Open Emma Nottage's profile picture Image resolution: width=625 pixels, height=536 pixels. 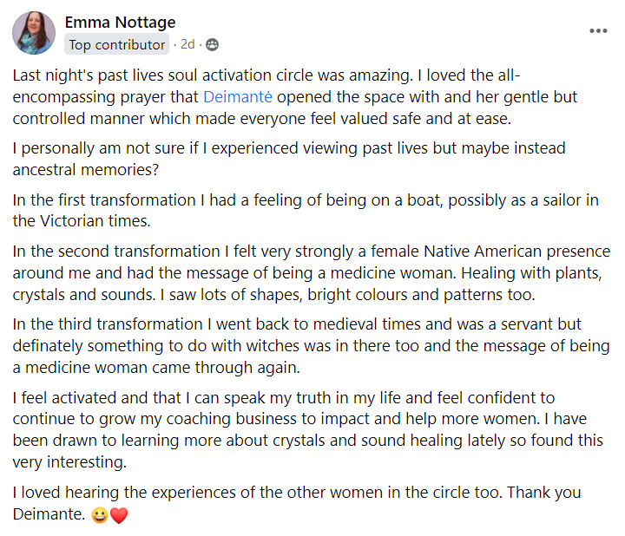click(x=34, y=33)
